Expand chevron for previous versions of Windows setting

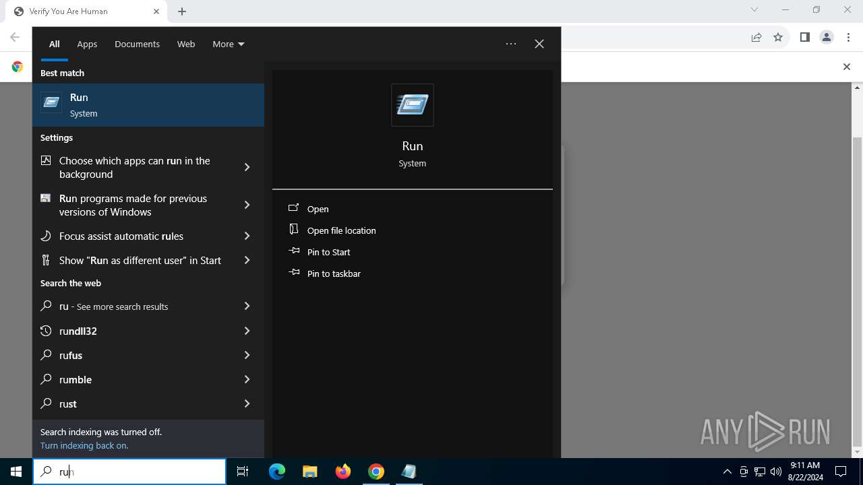(x=247, y=205)
